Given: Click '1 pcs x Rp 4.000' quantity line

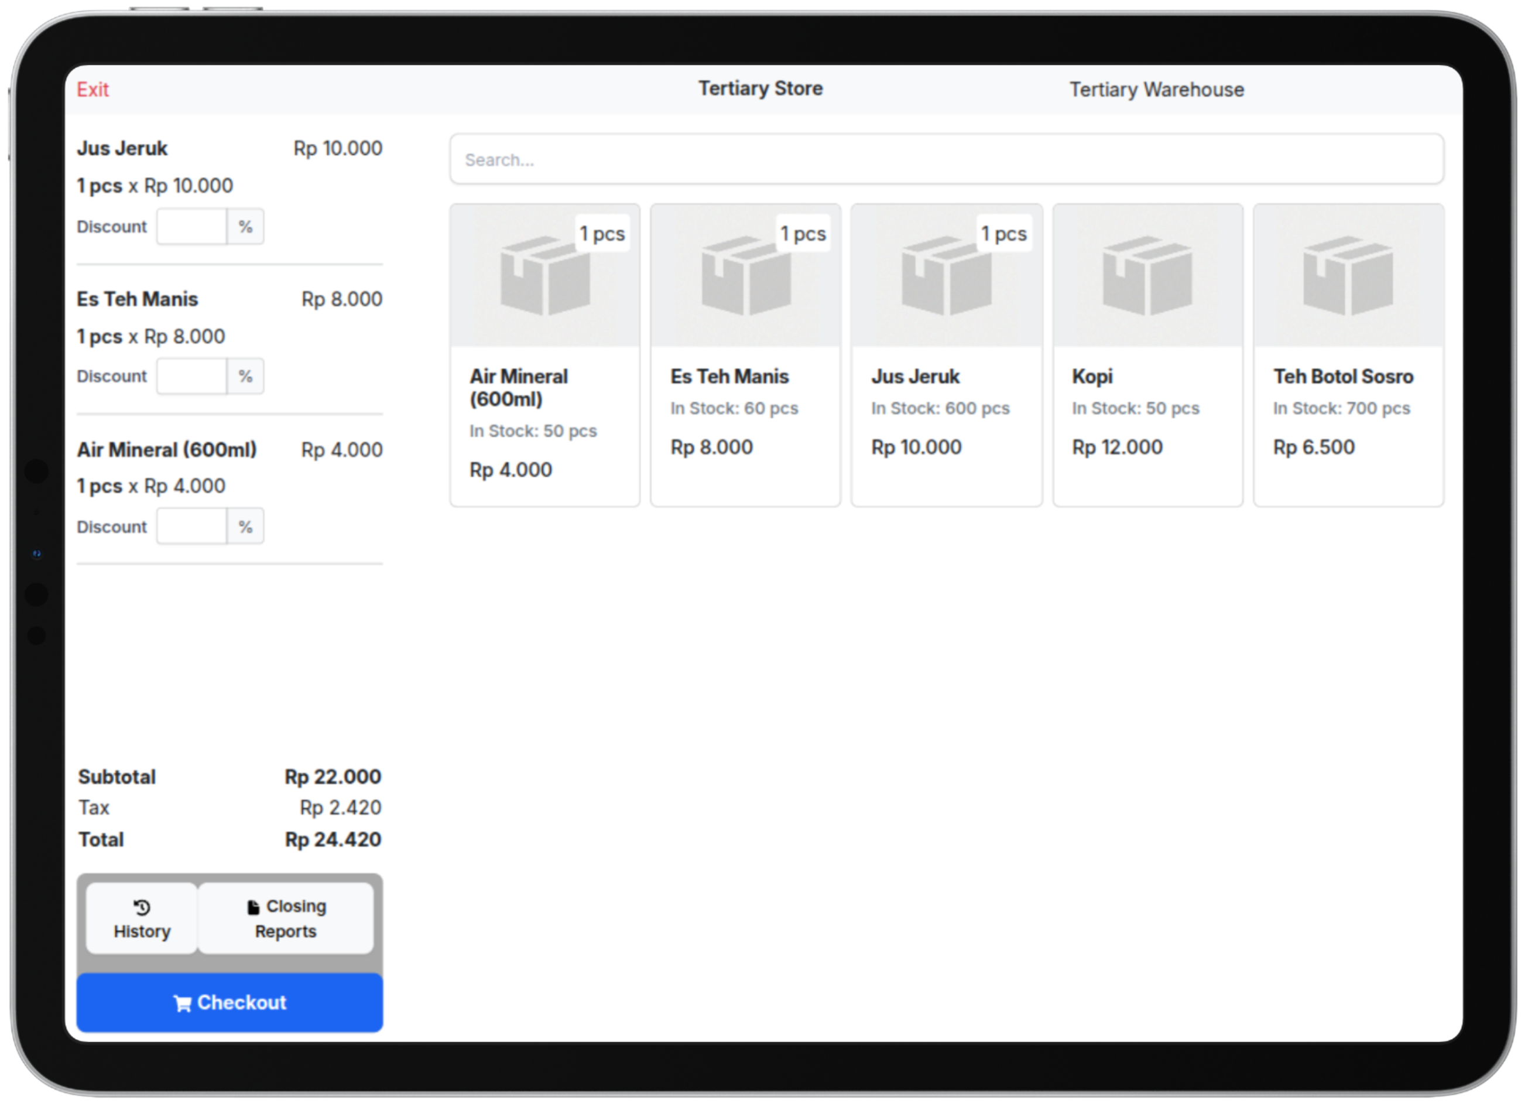Looking at the screenshot, I should (x=151, y=486).
